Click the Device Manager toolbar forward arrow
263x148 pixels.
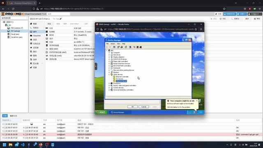pyautogui.click(x=110, y=47)
